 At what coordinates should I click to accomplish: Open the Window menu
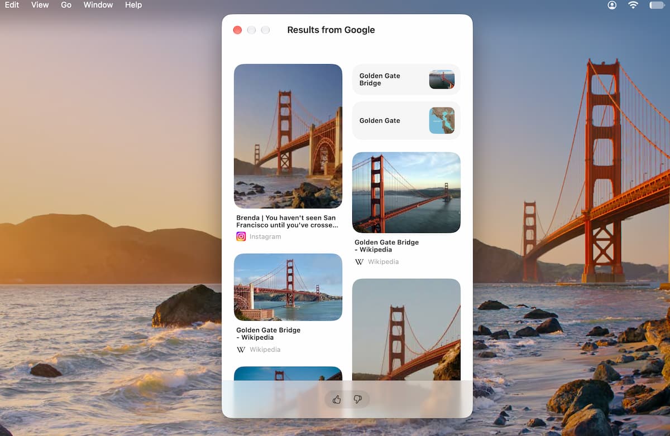(x=98, y=5)
